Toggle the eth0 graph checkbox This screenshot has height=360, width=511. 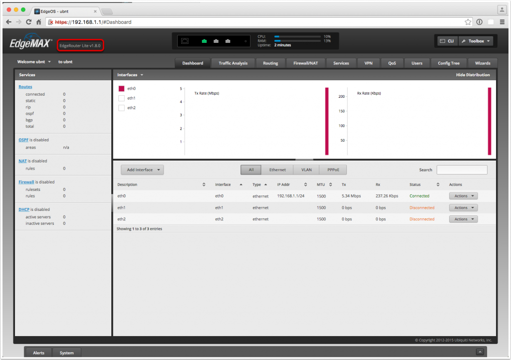[x=122, y=89]
